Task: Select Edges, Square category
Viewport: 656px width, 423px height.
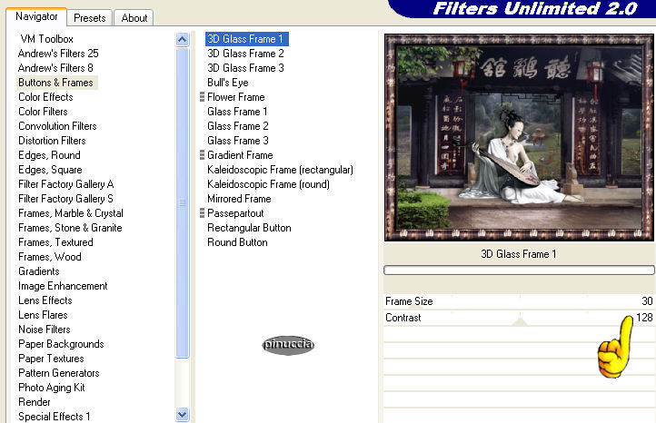Action: 50,170
